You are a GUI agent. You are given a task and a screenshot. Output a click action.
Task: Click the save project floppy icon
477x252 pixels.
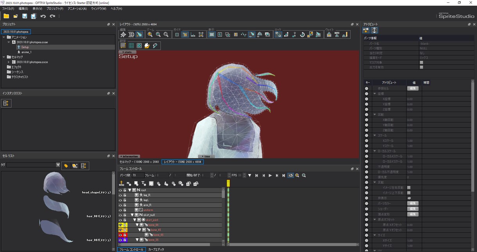click(x=25, y=16)
